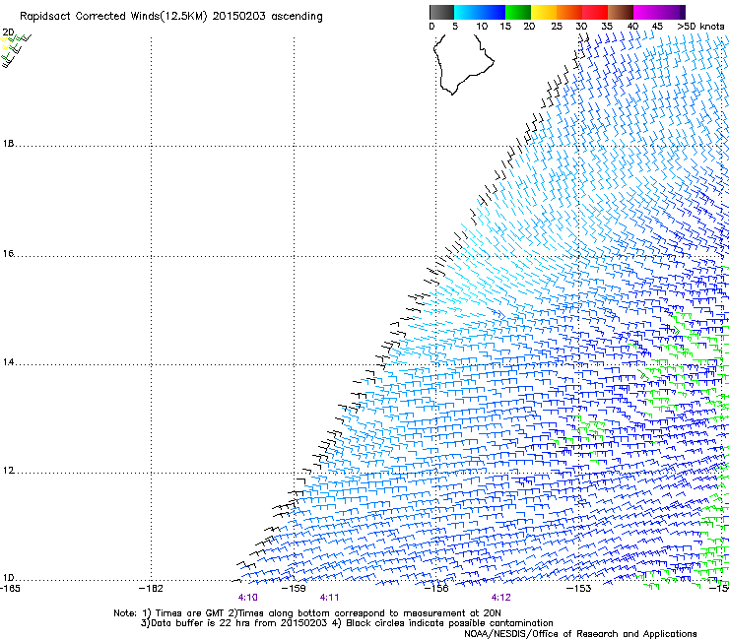Click the yellow-green wind barb cluster near 20N
Viewport: 729px width, 640px height.
(x=17, y=49)
